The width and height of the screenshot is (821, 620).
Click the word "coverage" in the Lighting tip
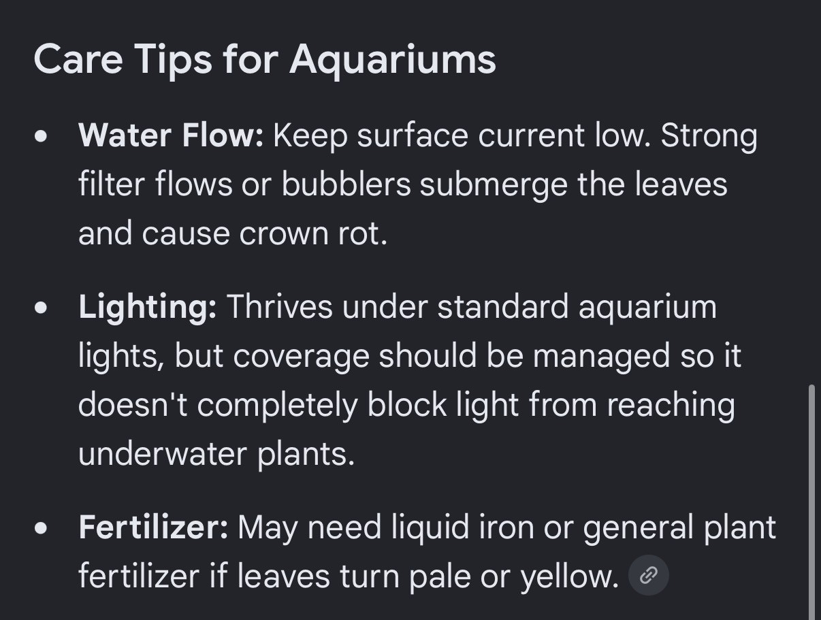coord(272,356)
